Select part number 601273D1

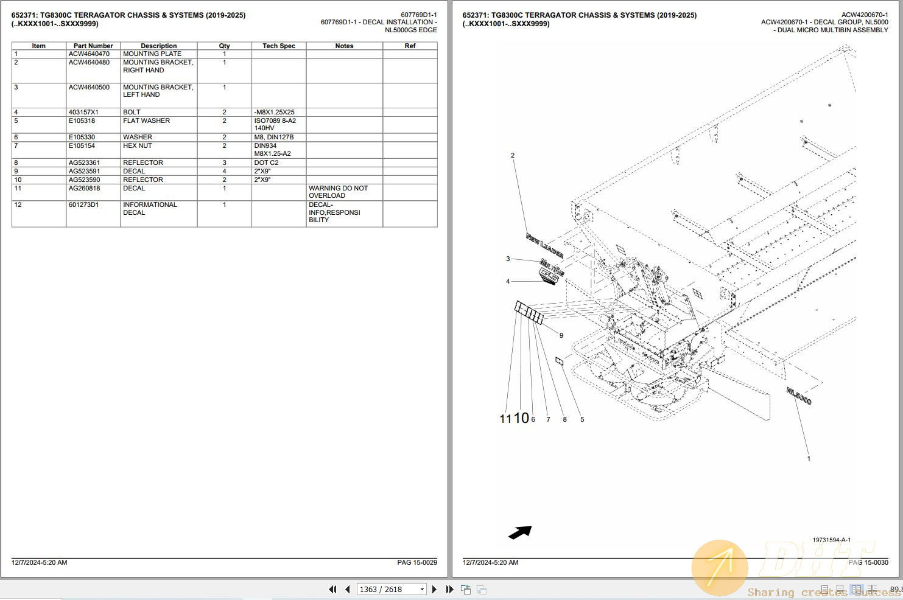point(83,204)
